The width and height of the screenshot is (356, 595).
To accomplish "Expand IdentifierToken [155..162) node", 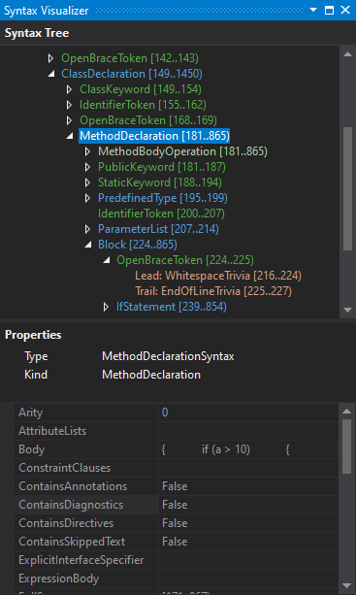I will [x=69, y=105].
